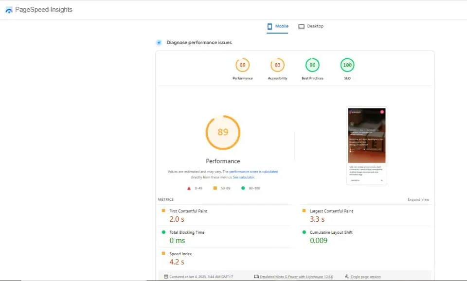The height and width of the screenshot is (281, 467).
Task: Click the Captured at Jun 4, 2025 text
Action: pos(201,277)
